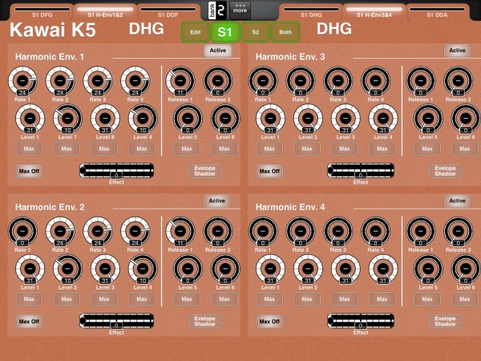481x361 pixels.
Task: Click the Level 8 knob in Harmonic Env. 1
Action: pyautogui.click(x=105, y=119)
